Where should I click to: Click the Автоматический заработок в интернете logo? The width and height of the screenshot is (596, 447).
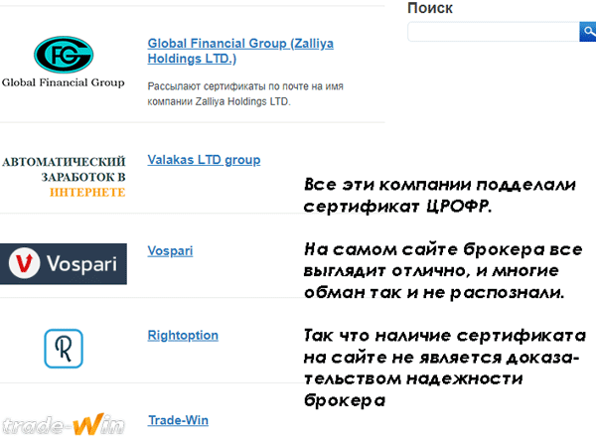[x=64, y=177]
